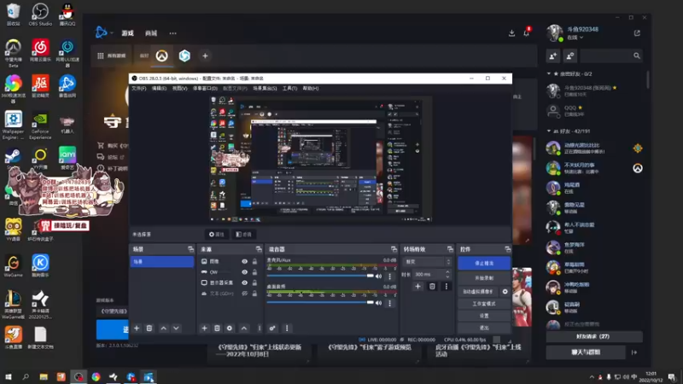This screenshot has width=683, height=384.
Task: Add a new scene with the plus icon
Action: (137, 329)
